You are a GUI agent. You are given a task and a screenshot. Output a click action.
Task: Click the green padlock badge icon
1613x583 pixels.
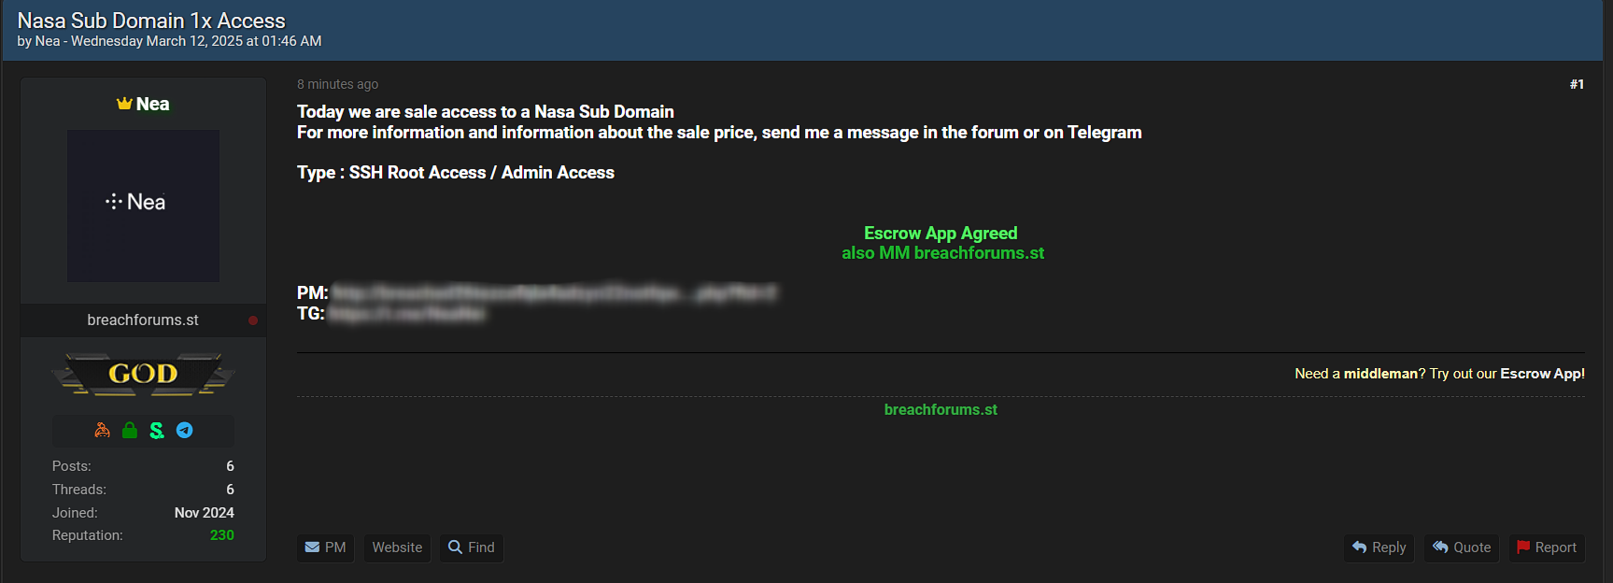tap(130, 430)
